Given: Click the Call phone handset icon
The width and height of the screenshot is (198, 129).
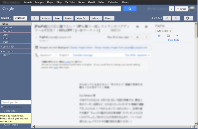Looking at the screenshot, I should tap(5, 125).
